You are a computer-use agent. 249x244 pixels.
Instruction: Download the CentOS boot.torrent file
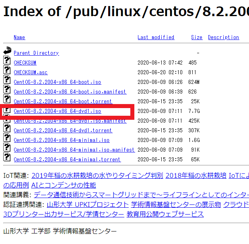click(x=63, y=102)
